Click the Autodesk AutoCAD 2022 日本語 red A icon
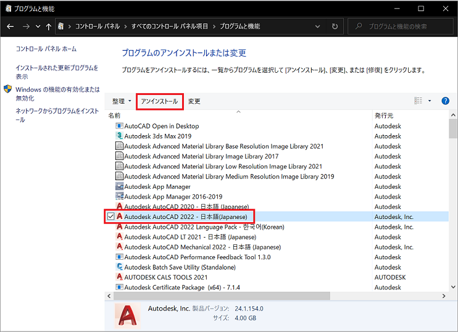The width and height of the screenshot is (458, 332). click(119, 217)
